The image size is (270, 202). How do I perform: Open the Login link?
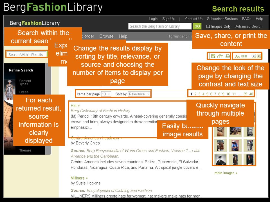[x=153, y=19]
